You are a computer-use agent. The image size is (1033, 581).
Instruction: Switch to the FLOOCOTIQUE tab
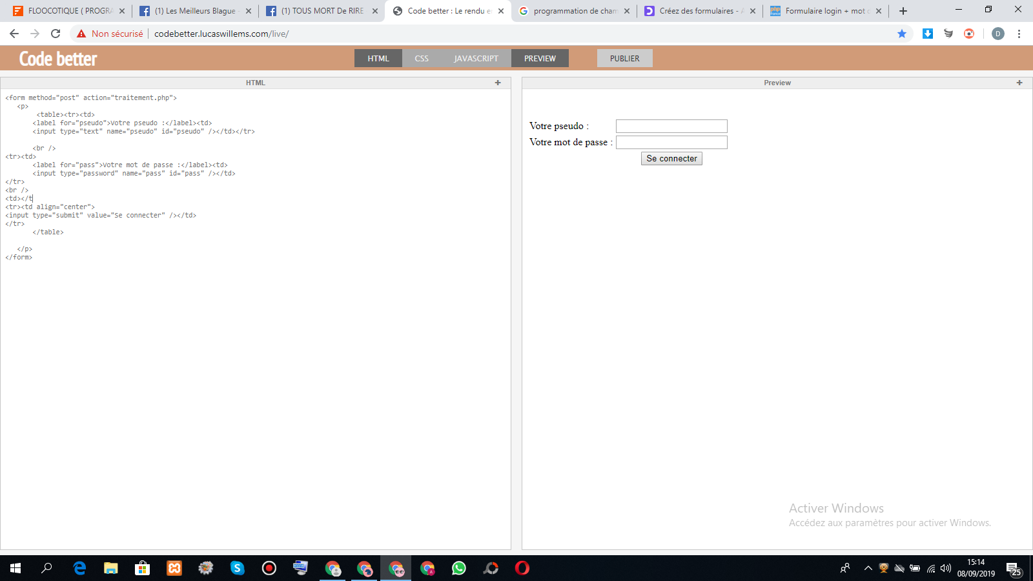(65, 11)
